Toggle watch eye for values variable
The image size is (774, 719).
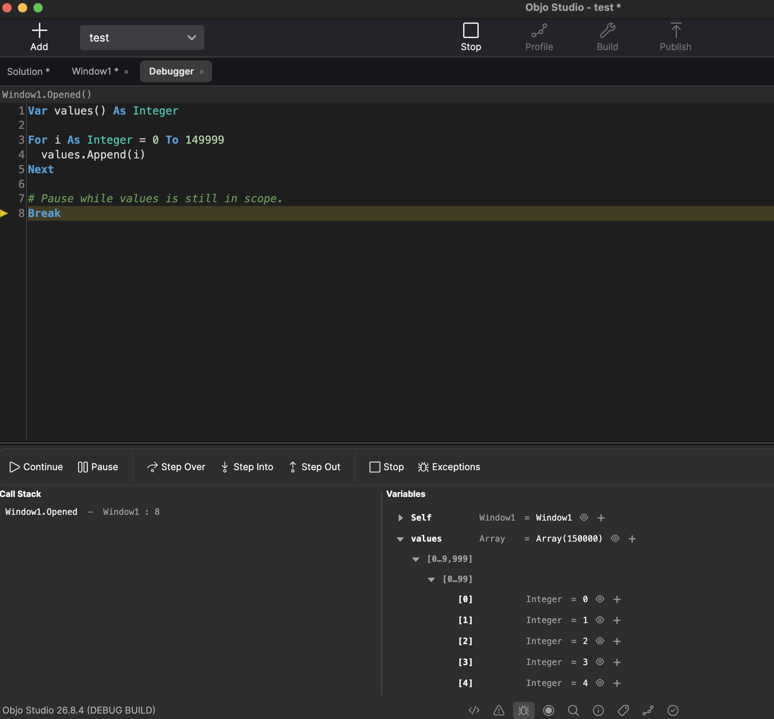[x=615, y=538]
